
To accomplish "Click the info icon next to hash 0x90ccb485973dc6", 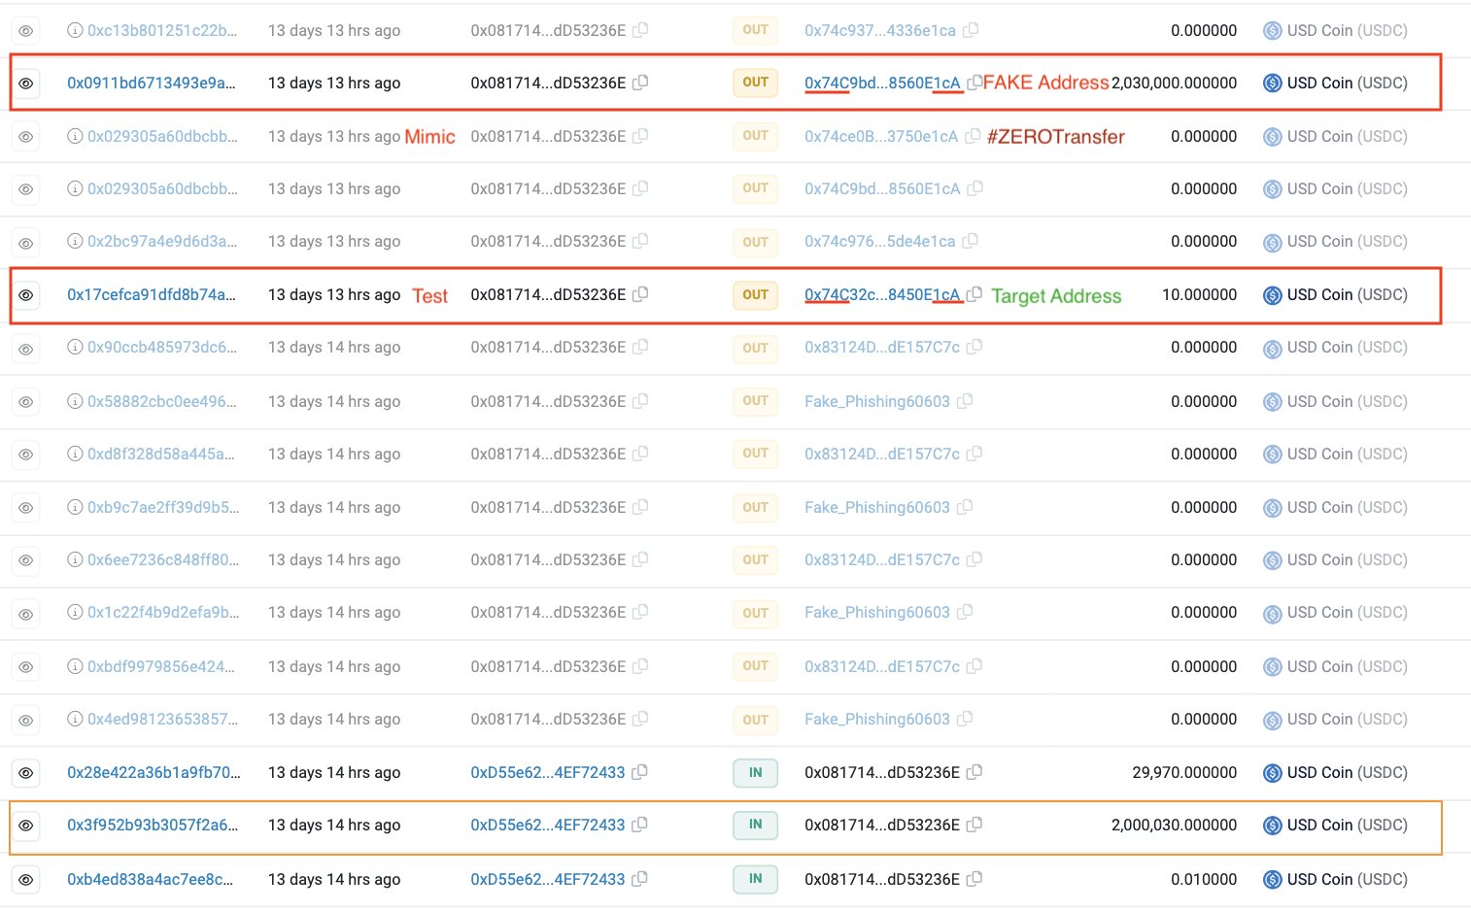I will (75, 348).
